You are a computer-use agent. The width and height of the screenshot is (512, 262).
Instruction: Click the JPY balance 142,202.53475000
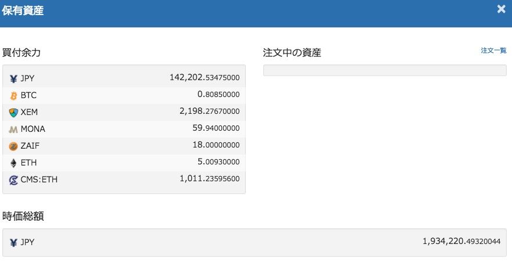(205, 78)
